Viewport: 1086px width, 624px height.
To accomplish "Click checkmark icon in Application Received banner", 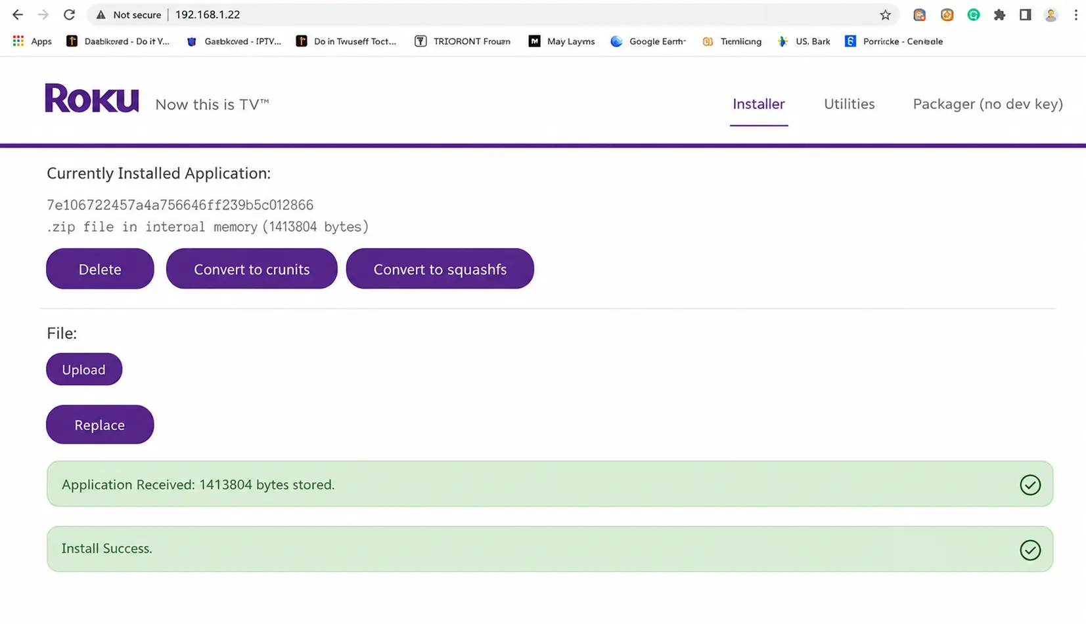I will point(1030,485).
